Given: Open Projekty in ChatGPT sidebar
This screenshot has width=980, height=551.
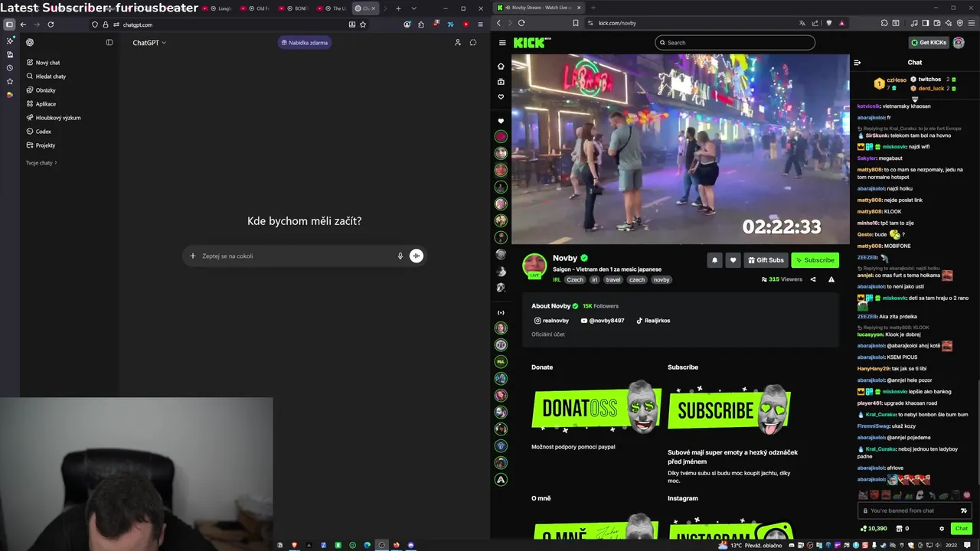Looking at the screenshot, I should click(x=41, y=145).
